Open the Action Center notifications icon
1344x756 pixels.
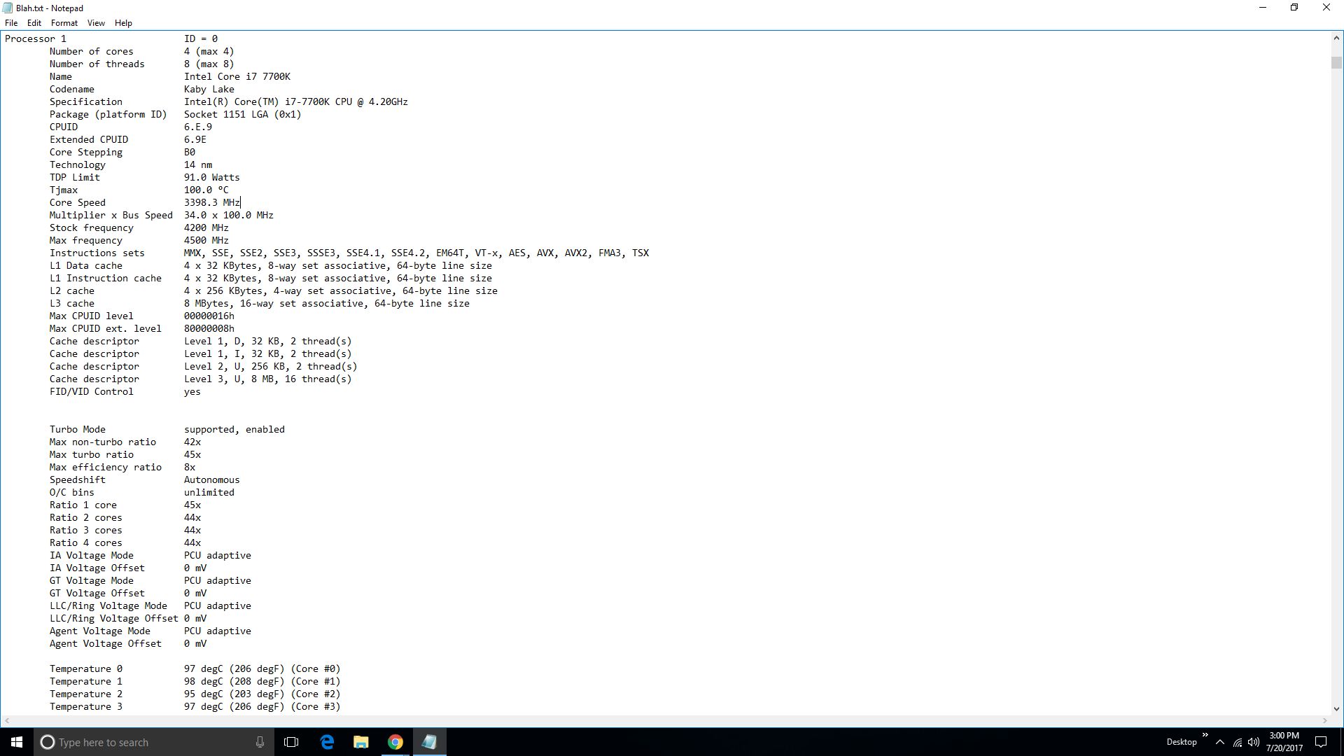click(1321, 742)
